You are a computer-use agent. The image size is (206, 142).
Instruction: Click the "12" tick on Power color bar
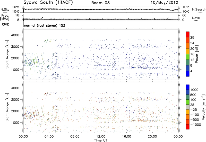tap(192, 60)
